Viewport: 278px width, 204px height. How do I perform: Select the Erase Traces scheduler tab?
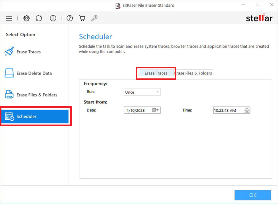[x=156, y=73]
